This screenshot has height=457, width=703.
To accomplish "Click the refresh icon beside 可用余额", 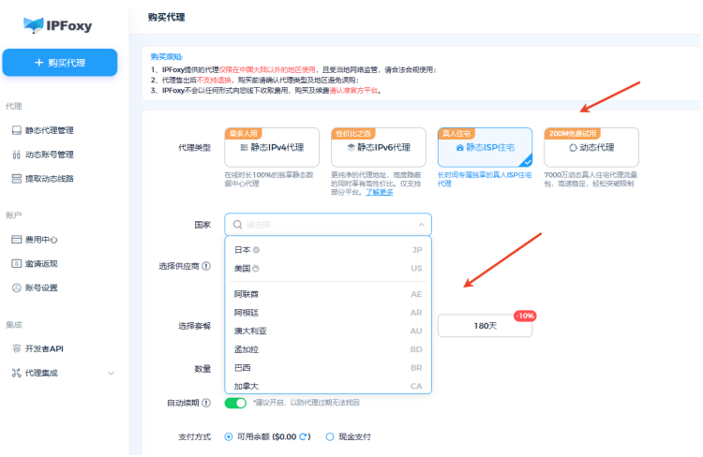I will point(304,436).
